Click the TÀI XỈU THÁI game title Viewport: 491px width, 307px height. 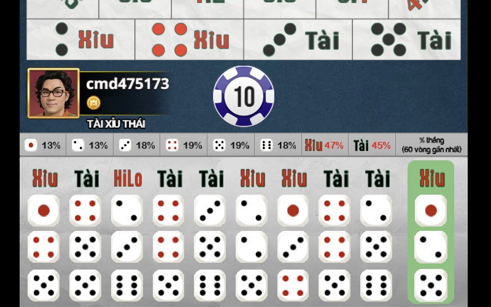(x=116, y=124)
